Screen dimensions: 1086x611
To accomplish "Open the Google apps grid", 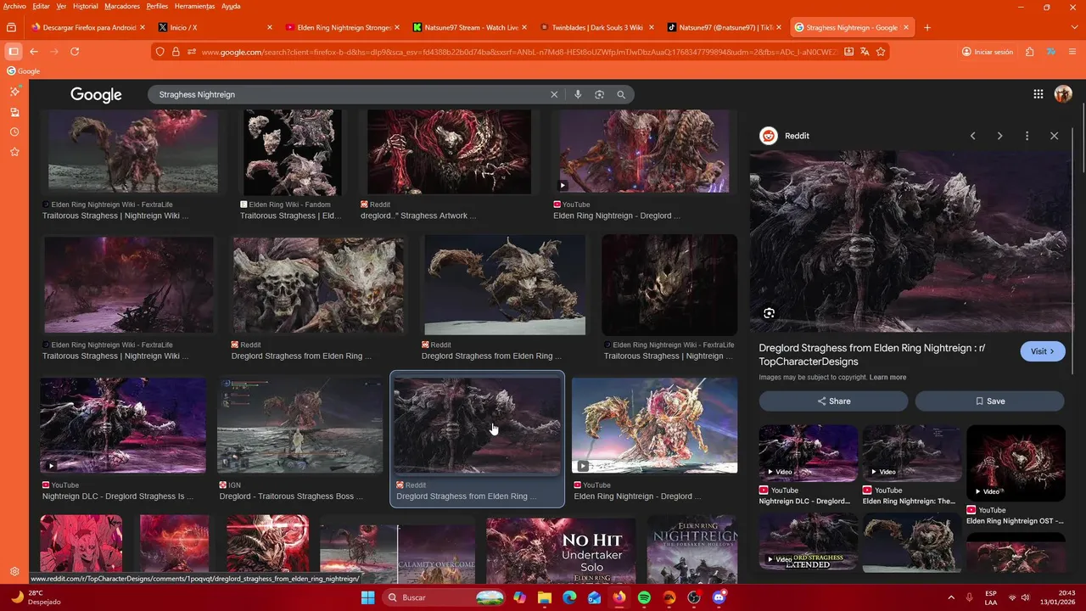I will [1038, 94].
